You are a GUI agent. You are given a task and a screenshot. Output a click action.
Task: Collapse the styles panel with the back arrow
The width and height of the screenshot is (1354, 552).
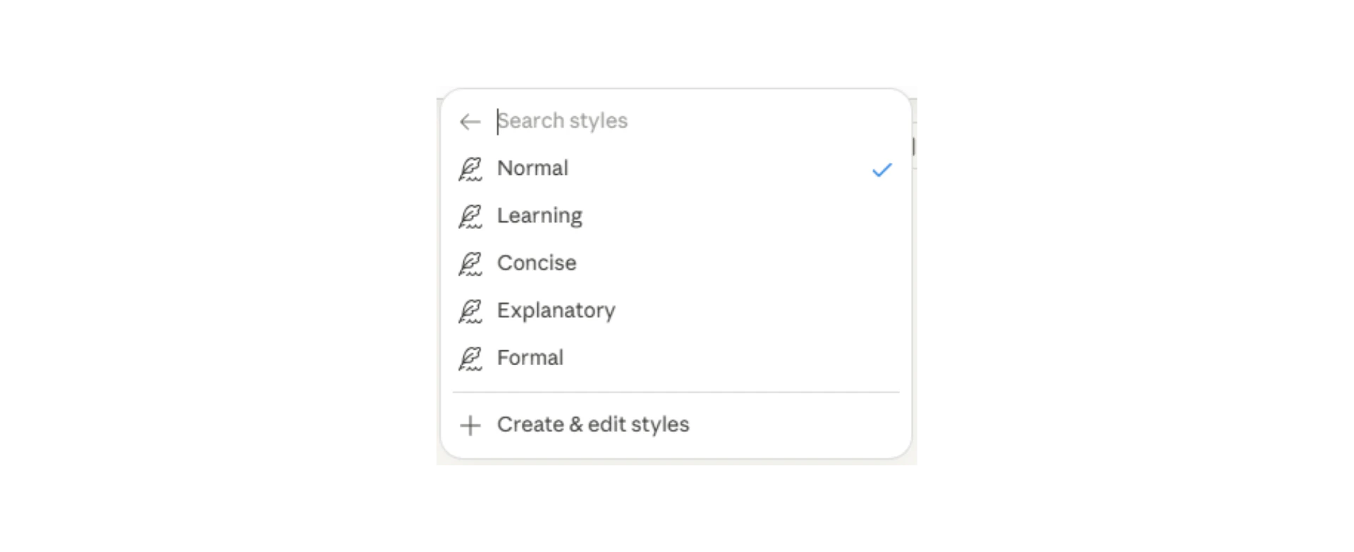[470, 121]
